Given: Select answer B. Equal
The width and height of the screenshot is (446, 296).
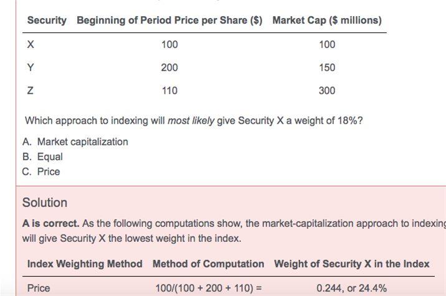Looking at the screenshot, I should 42,157.
